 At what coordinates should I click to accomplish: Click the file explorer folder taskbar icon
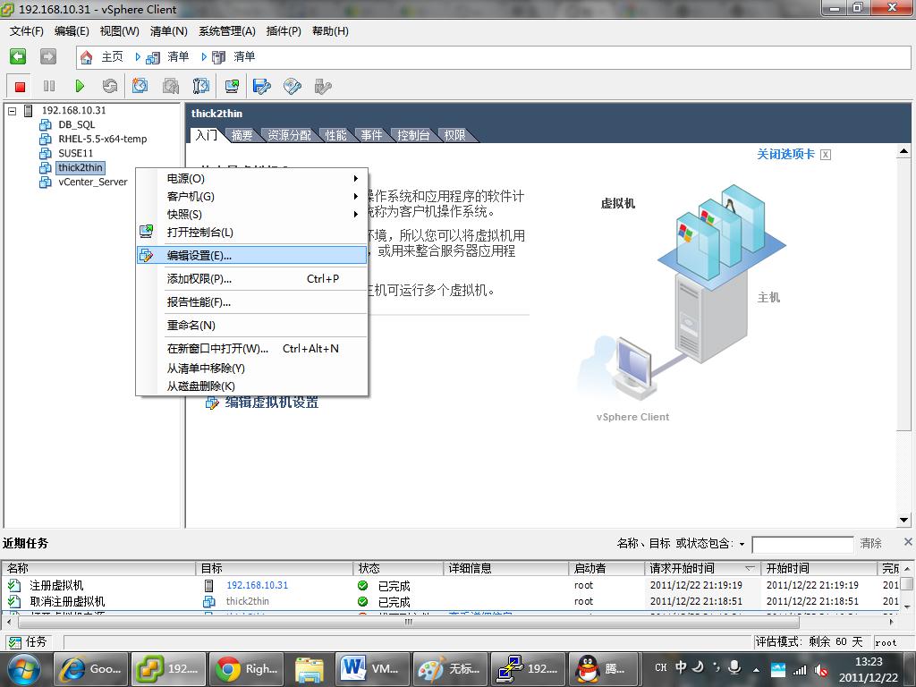pyautogui.click(x=309, y=669)
